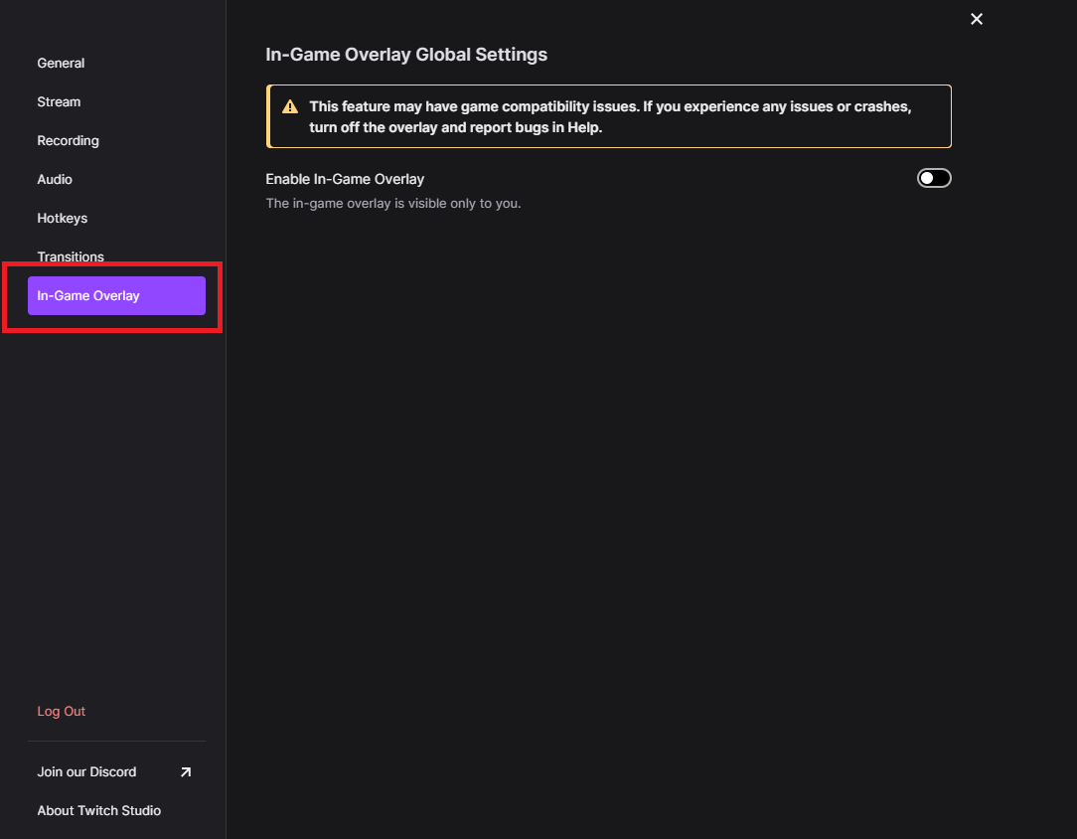Click the In-Game Overlay Global Settings heading
The height and width of the screenshot is (839, 1077).
[406, 55]
